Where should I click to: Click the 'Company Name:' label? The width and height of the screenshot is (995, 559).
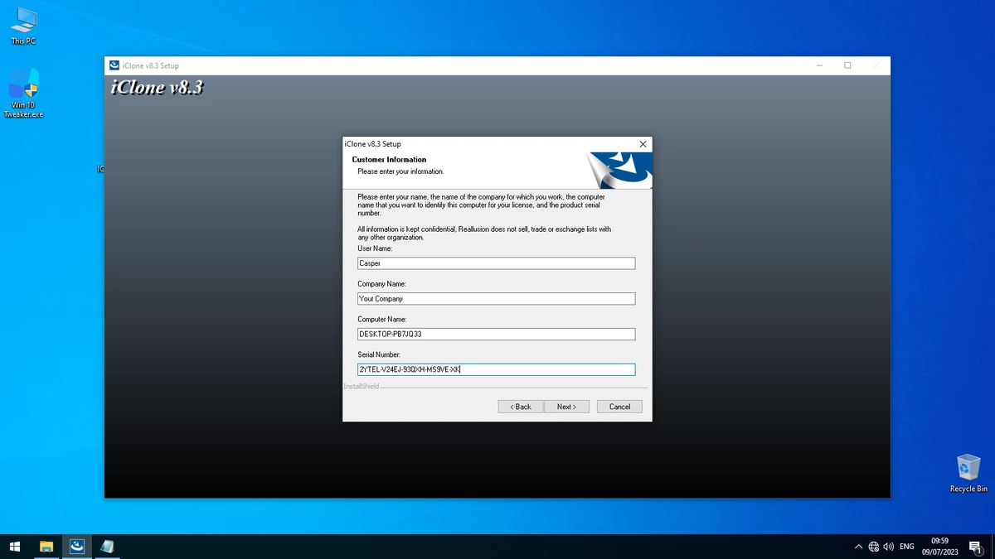[x=381, y=284]
